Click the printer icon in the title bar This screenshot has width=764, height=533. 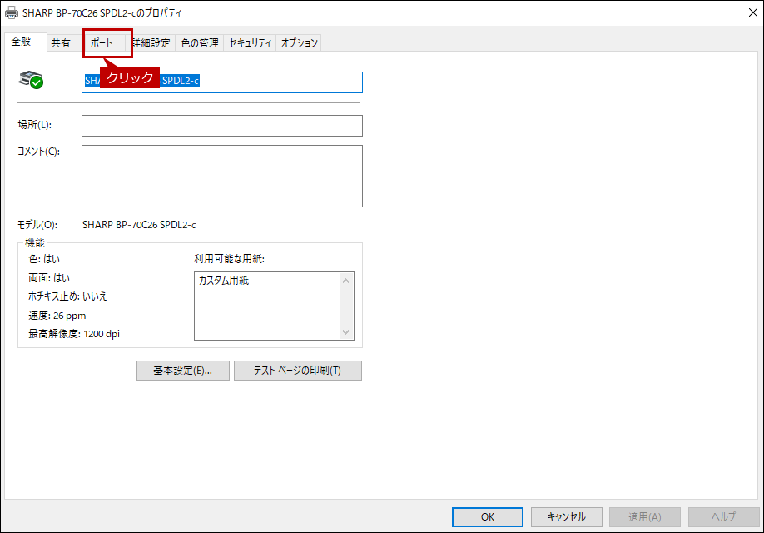click(12, 13)
